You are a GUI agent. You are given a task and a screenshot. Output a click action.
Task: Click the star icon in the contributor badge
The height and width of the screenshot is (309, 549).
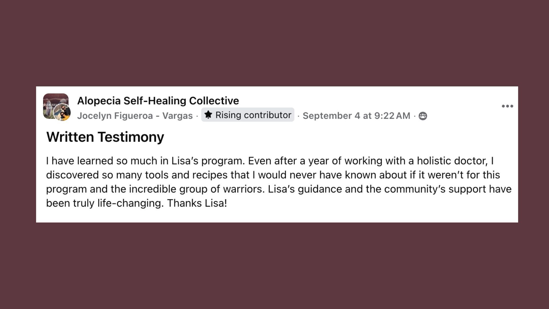[x=208, y=115]
